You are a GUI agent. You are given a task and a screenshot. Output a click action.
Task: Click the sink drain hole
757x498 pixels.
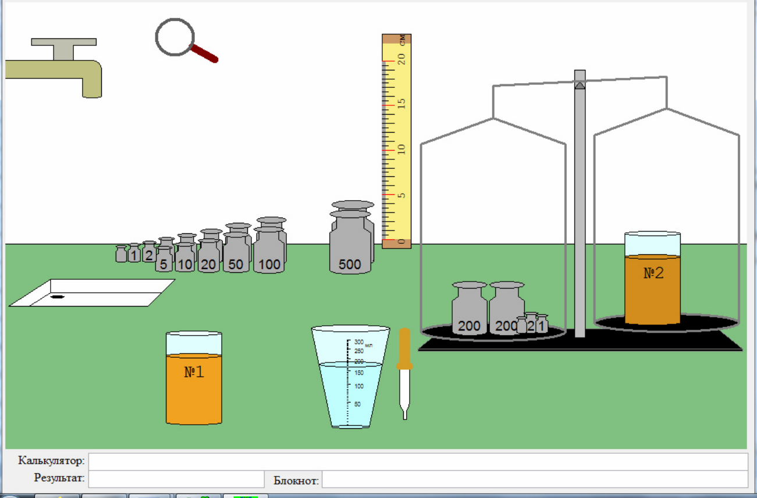(x=57, y=297)
